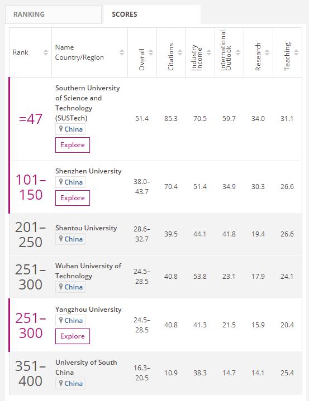
Task: Sort by Teaching score arrows
Action: [296, 52]
